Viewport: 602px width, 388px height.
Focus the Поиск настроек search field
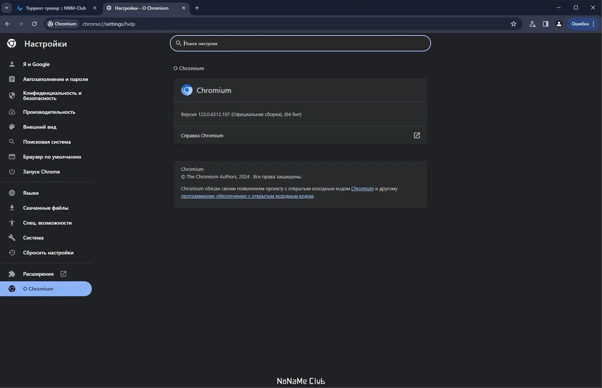[x=300, y=44]
